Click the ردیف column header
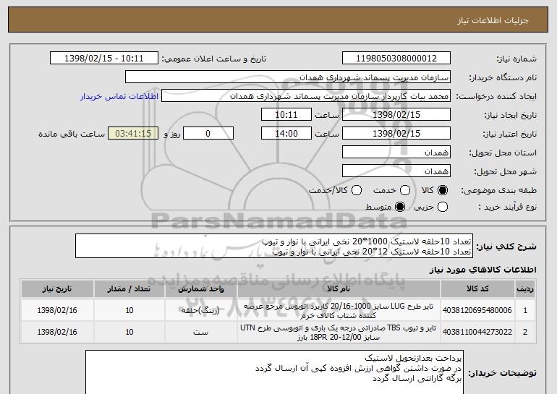The image size is (557, 394). (525, 289)
